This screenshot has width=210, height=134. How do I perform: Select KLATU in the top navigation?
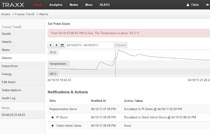coord(105,5)
